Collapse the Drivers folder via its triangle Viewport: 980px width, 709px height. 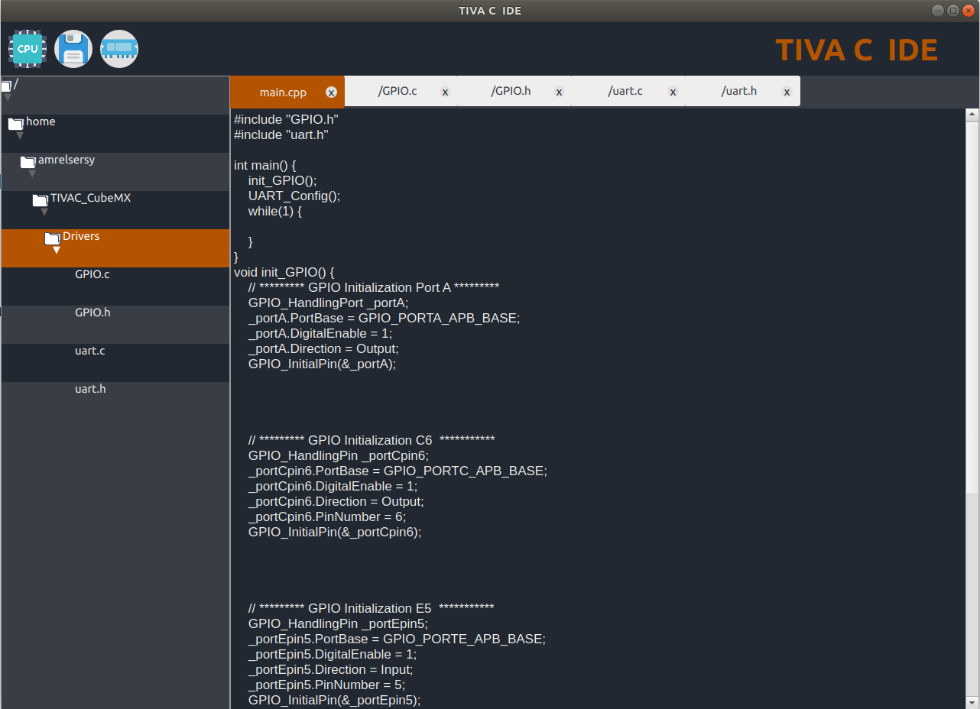(55, 248)
